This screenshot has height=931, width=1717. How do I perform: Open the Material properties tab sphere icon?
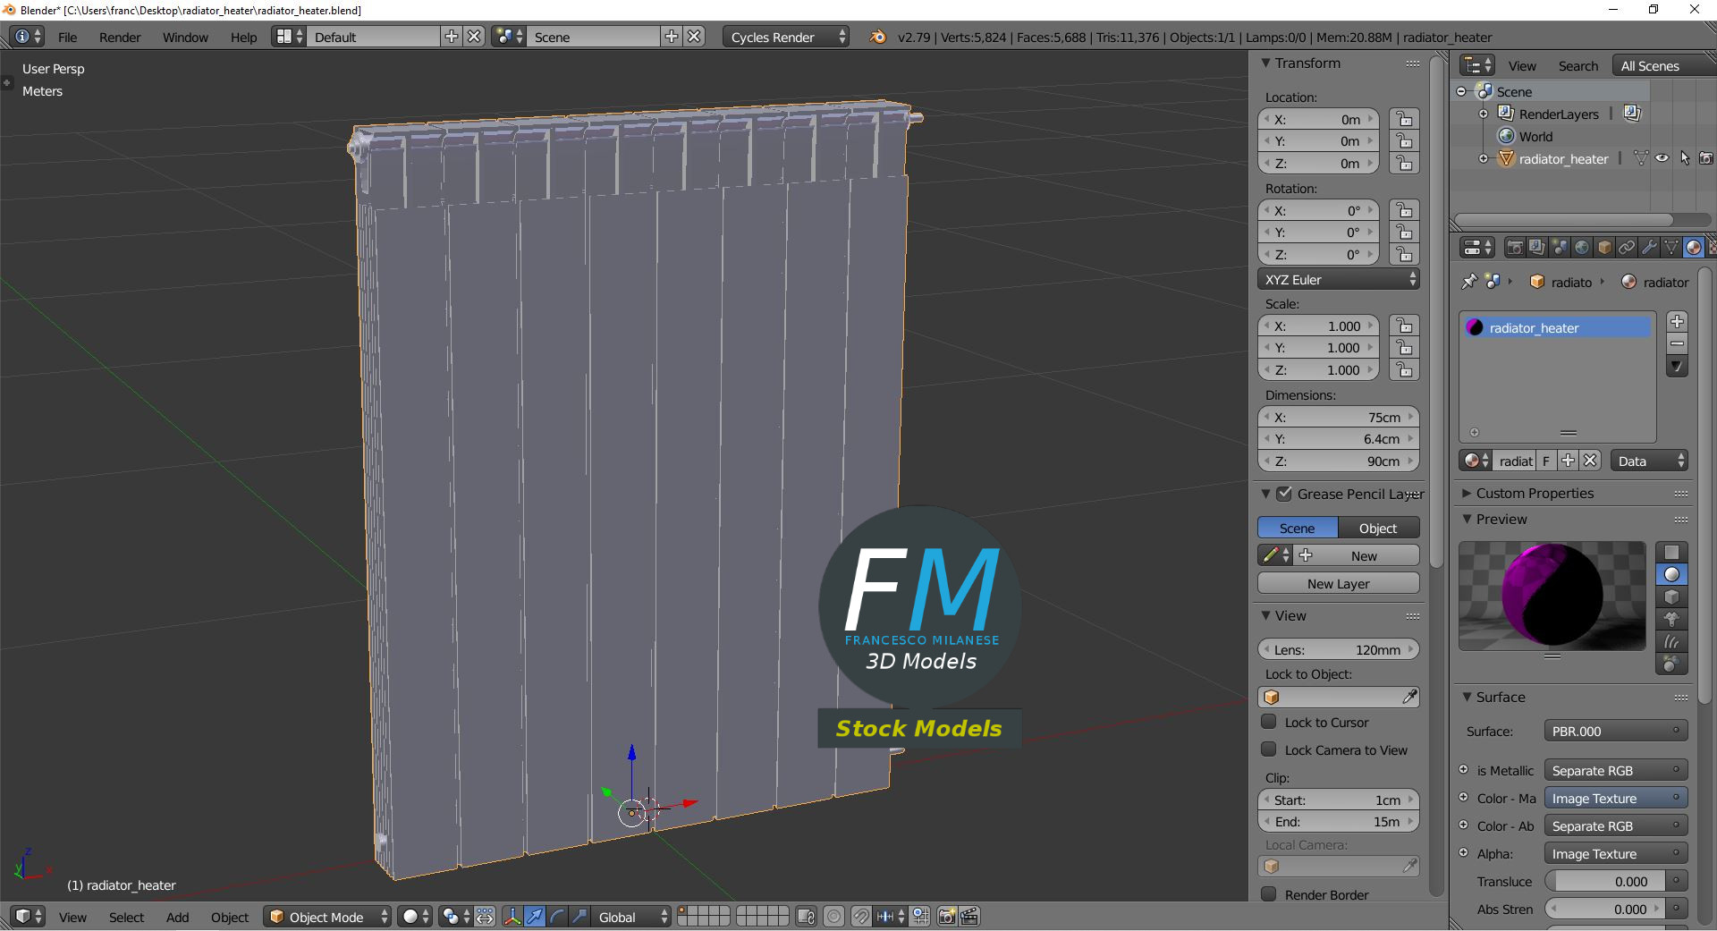coord(1694,248)
